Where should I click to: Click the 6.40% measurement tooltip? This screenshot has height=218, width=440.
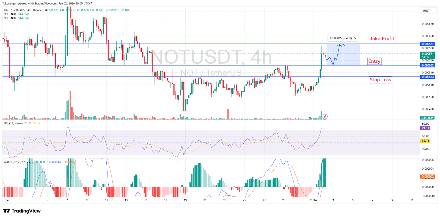point(343,38)
